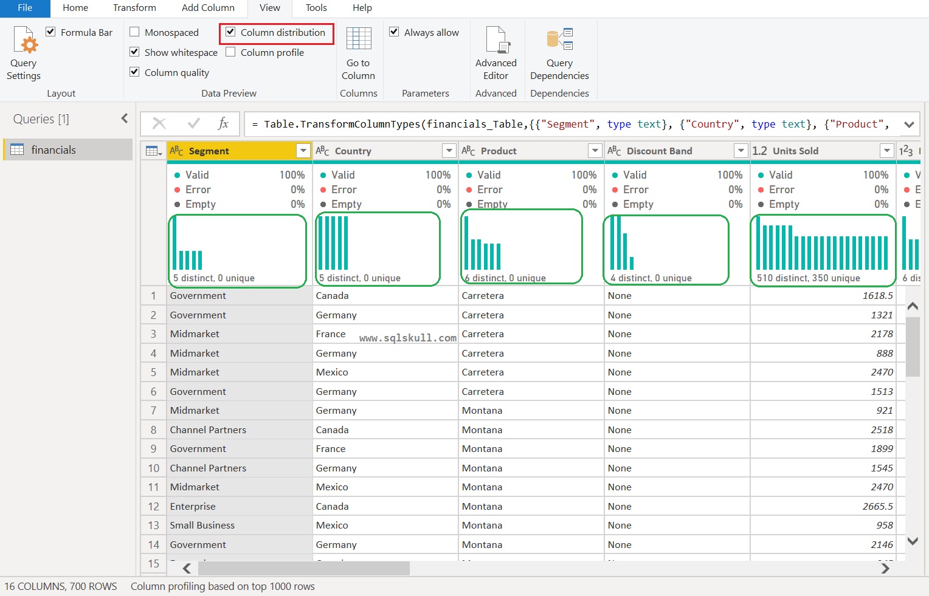This screenshot has width=929, height=596.
Task: Enable Monospaced font checkbox
Action: point(135,32)
